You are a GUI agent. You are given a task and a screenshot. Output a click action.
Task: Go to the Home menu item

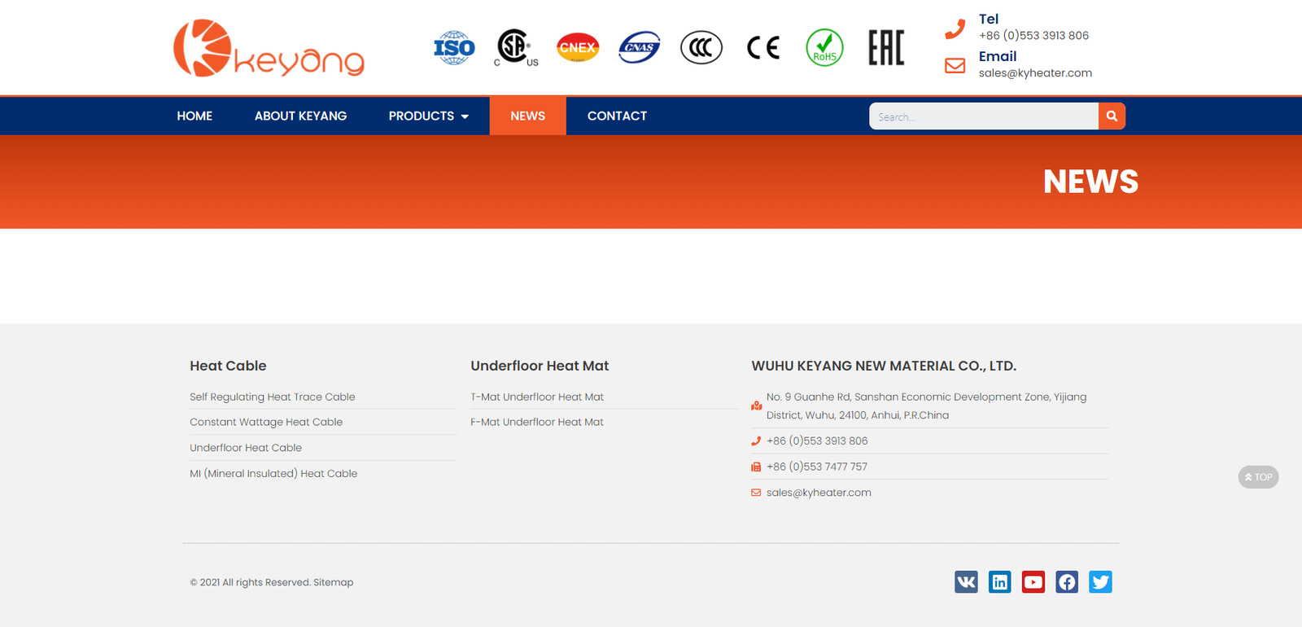194,116
